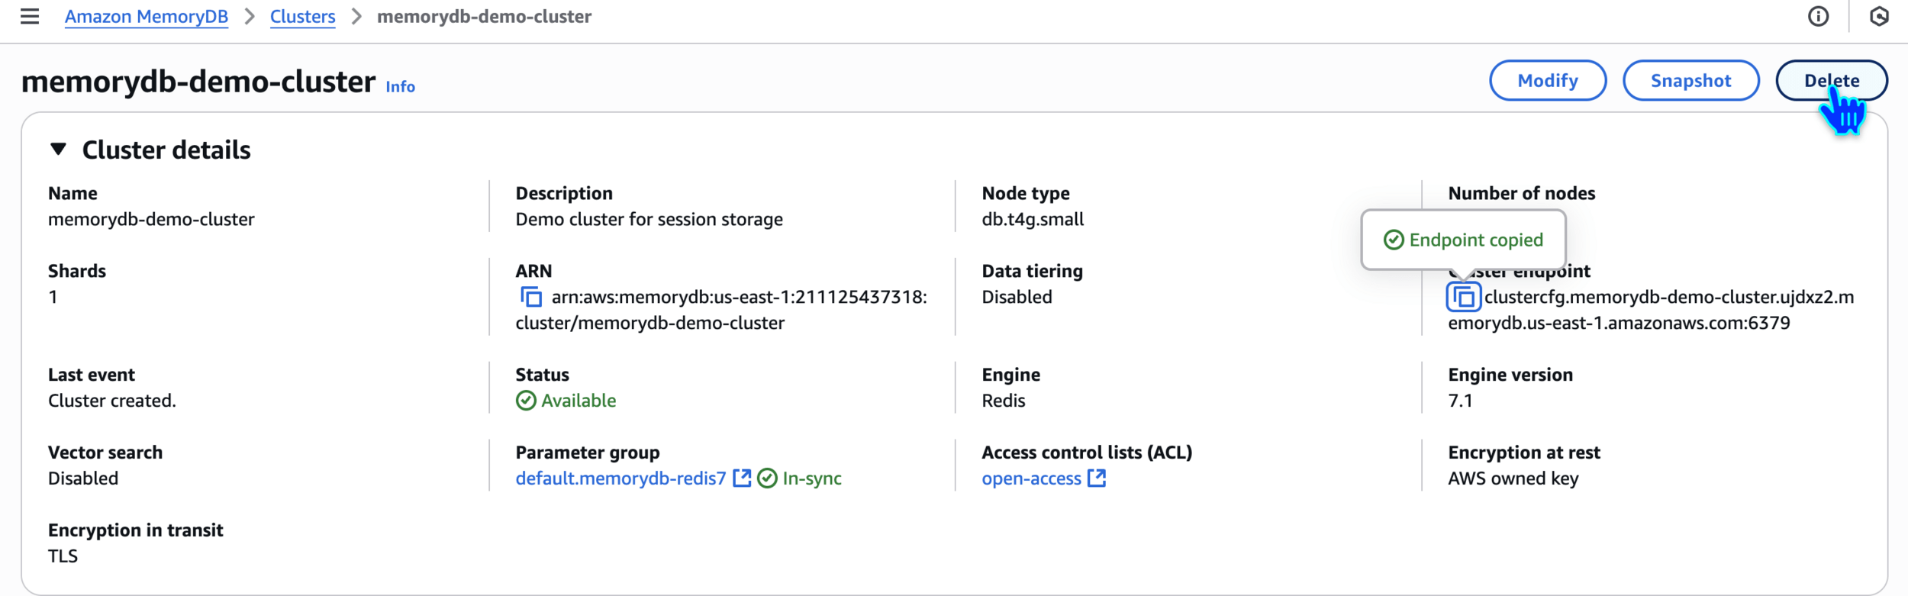Go to Amazon MemoryDB breadcrumb

146,17
